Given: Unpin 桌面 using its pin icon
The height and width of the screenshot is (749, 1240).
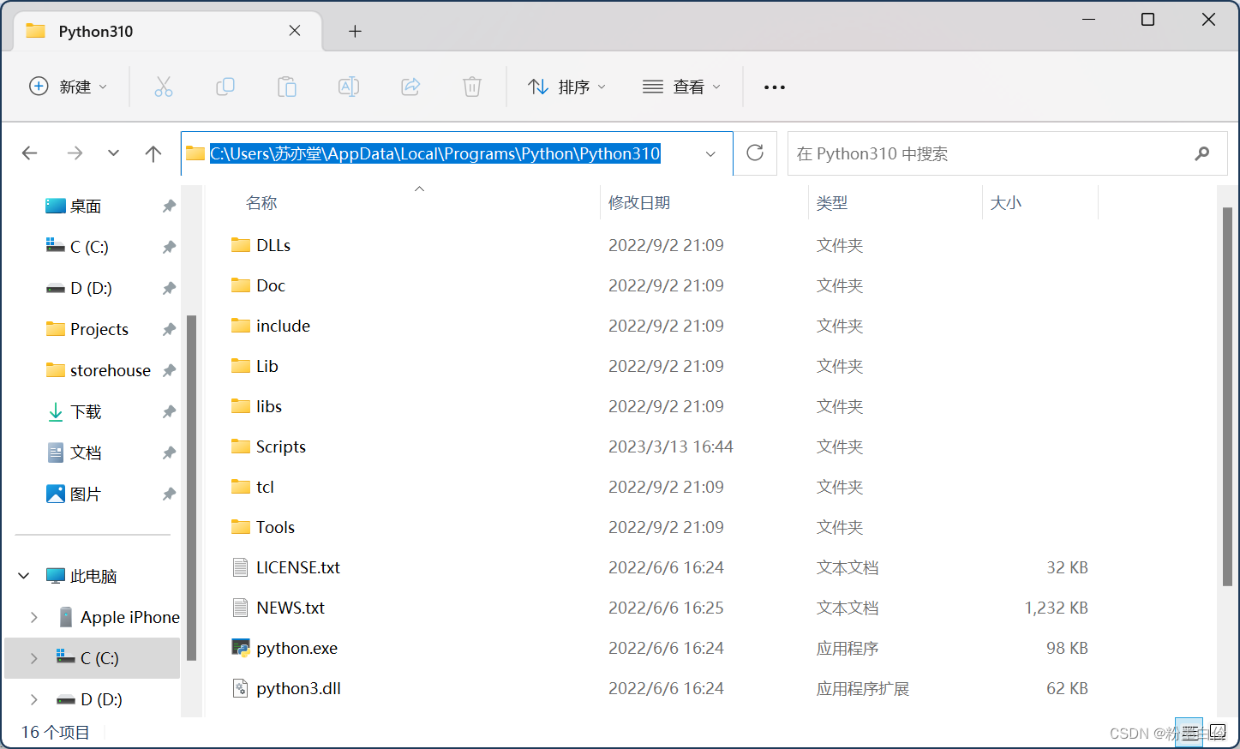Looking at the screenshot, I should click(169, 206).
